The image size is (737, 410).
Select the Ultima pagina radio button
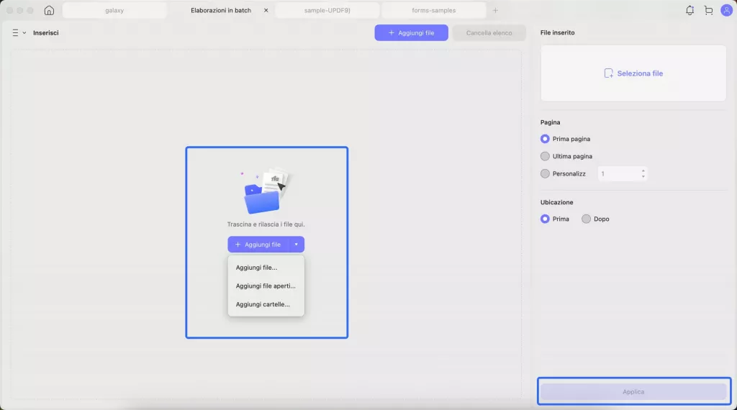click(x=545, y=156)
